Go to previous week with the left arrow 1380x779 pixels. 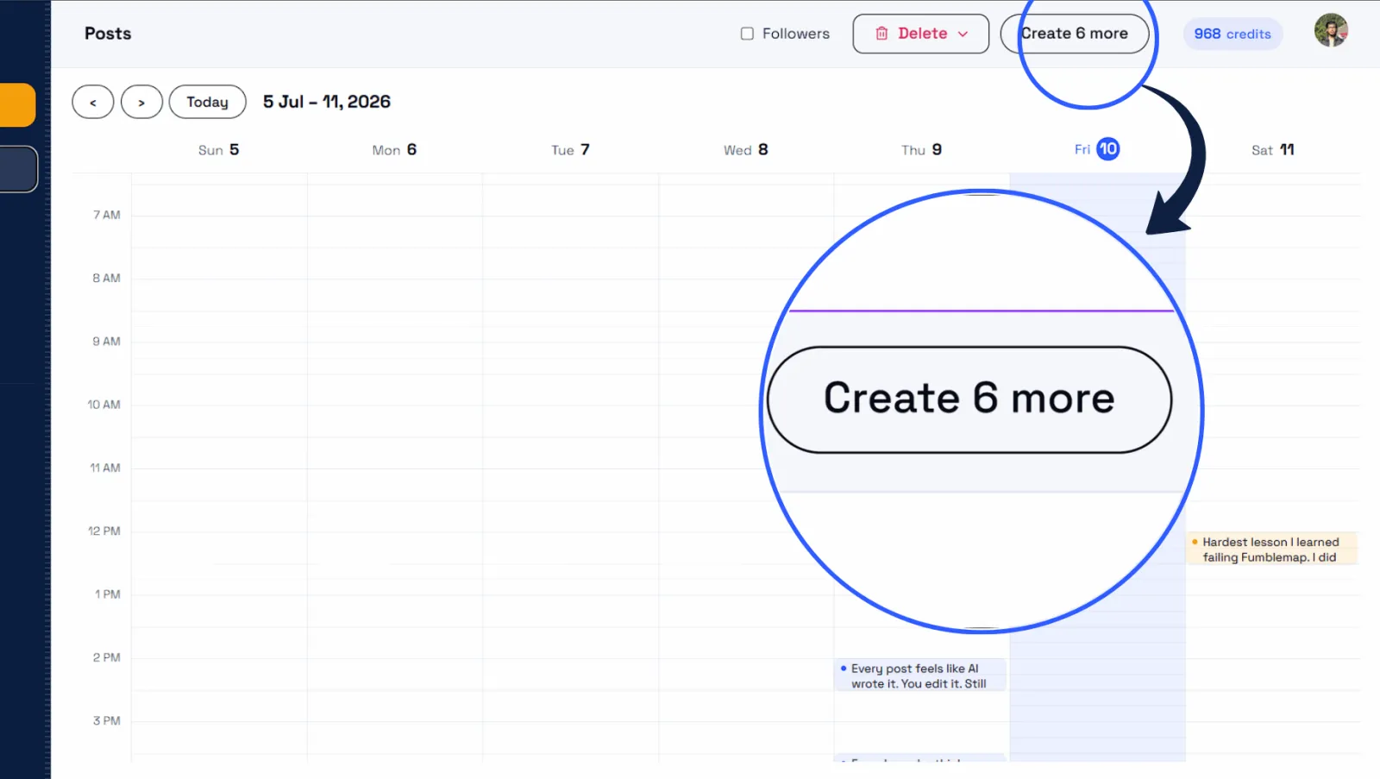pos(93,102)
